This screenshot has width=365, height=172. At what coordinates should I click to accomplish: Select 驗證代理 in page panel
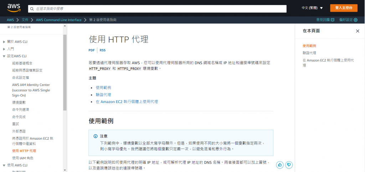309,53
